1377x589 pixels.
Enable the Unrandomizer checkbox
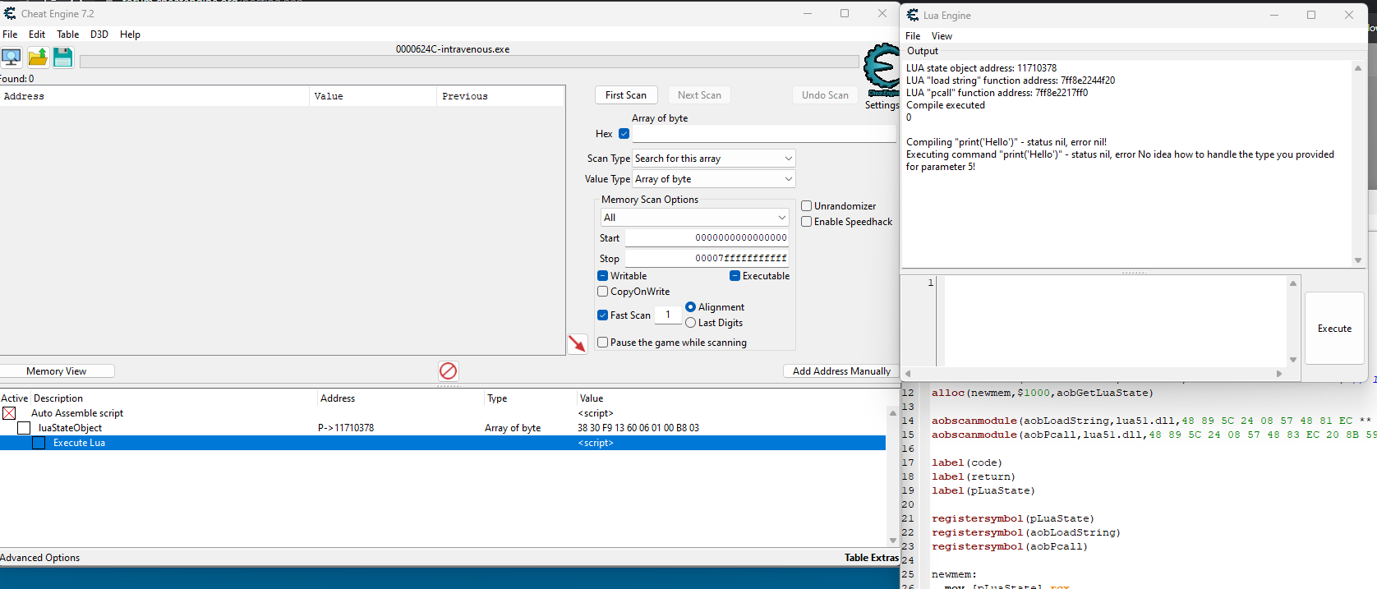pos(806,206)
